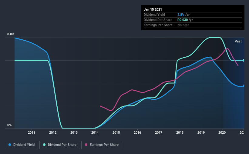Select the 2018 x-axis label

pyautogui.click(x=180, y=132)
